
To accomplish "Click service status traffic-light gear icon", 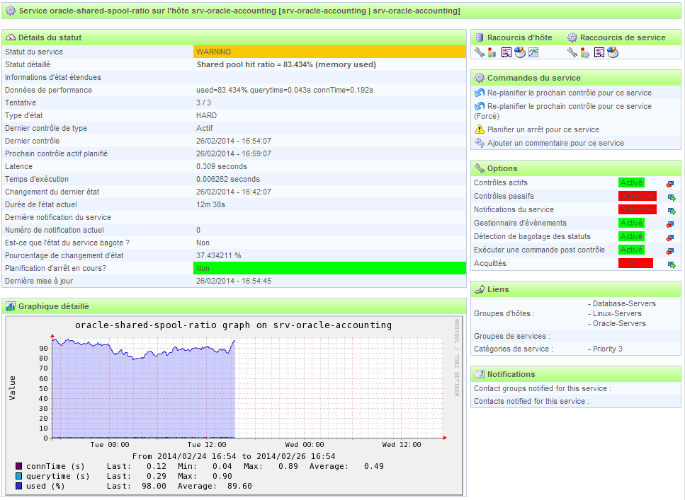I will (x=585, y=53).
